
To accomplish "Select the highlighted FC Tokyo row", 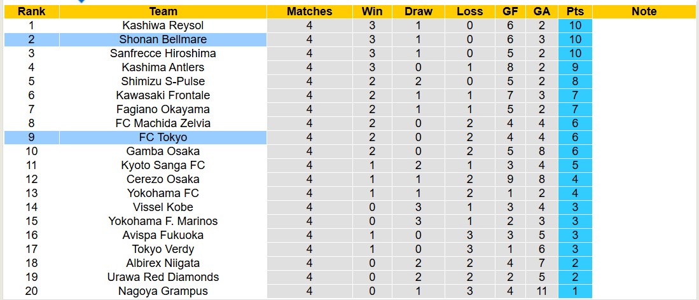I will [x=163, y=137].
